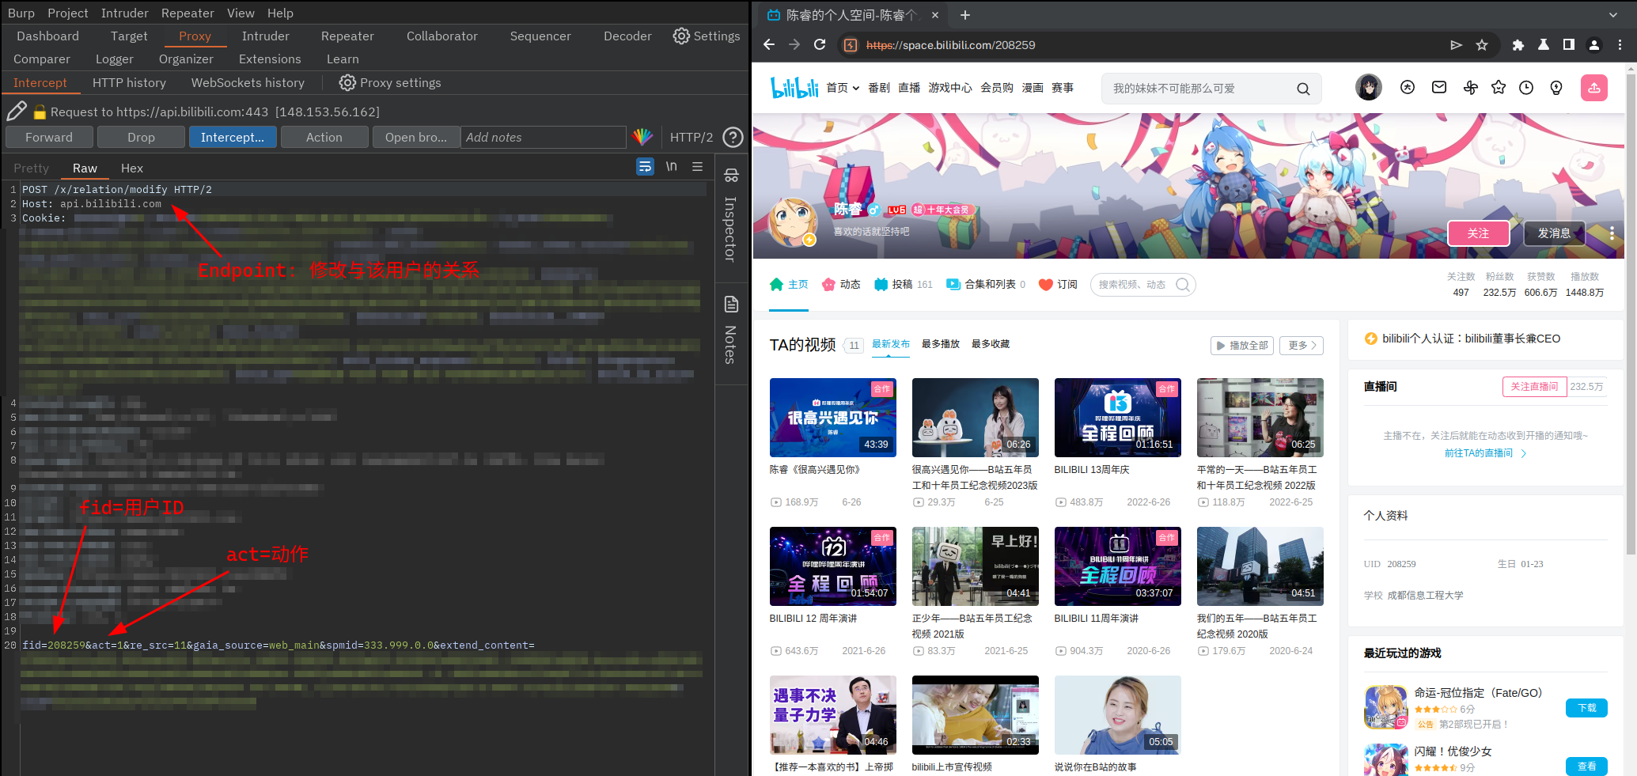Click the pink 关注 follow button
Image resolution: width=1637 pixels, height=776 pixels.
[1477, 233]
